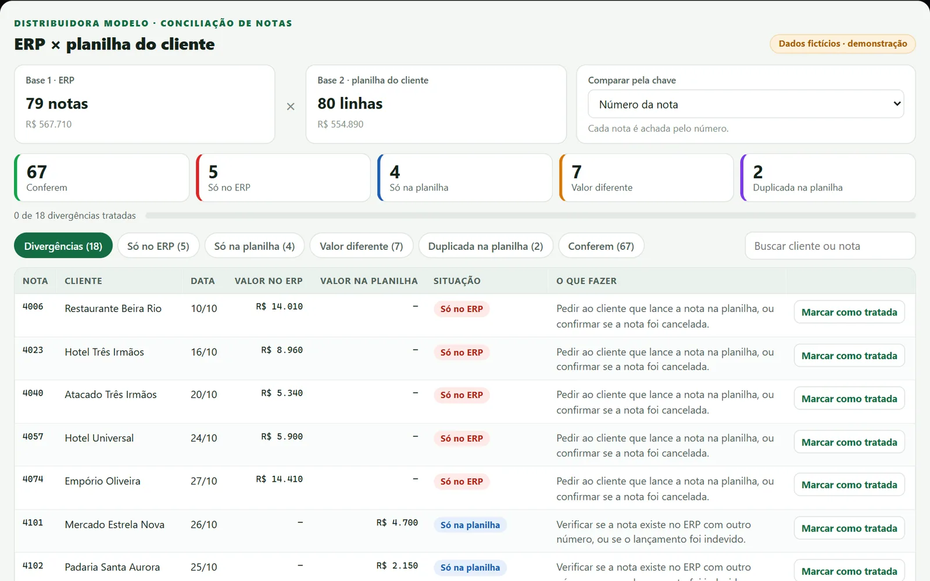Mark nota 4040 Atacado Três Irmãos as tratada
Image resolution: width=930 pixels, height=581 pixels.
[x=849, y=399]
